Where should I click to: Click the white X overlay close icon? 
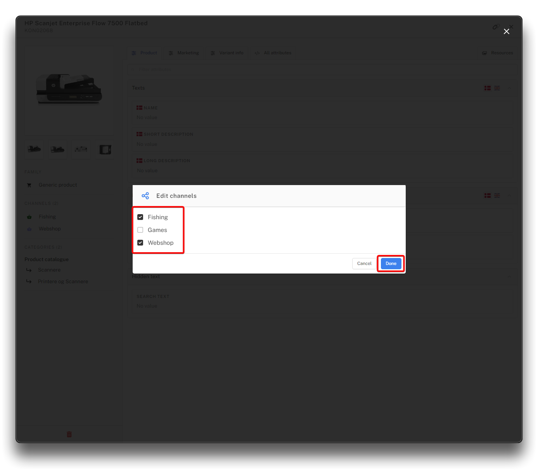click(507, 31)
